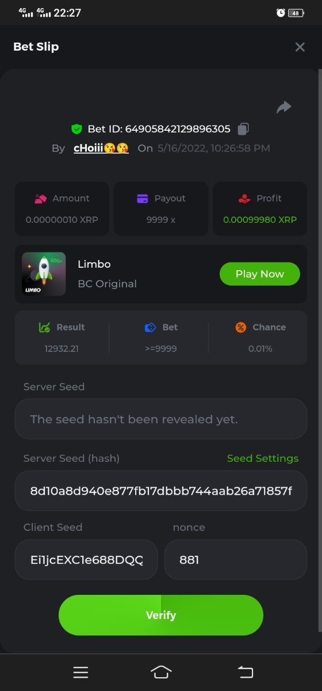Open the cHoiii user profile link
The image size is (322, 691).
pos(101,148)
